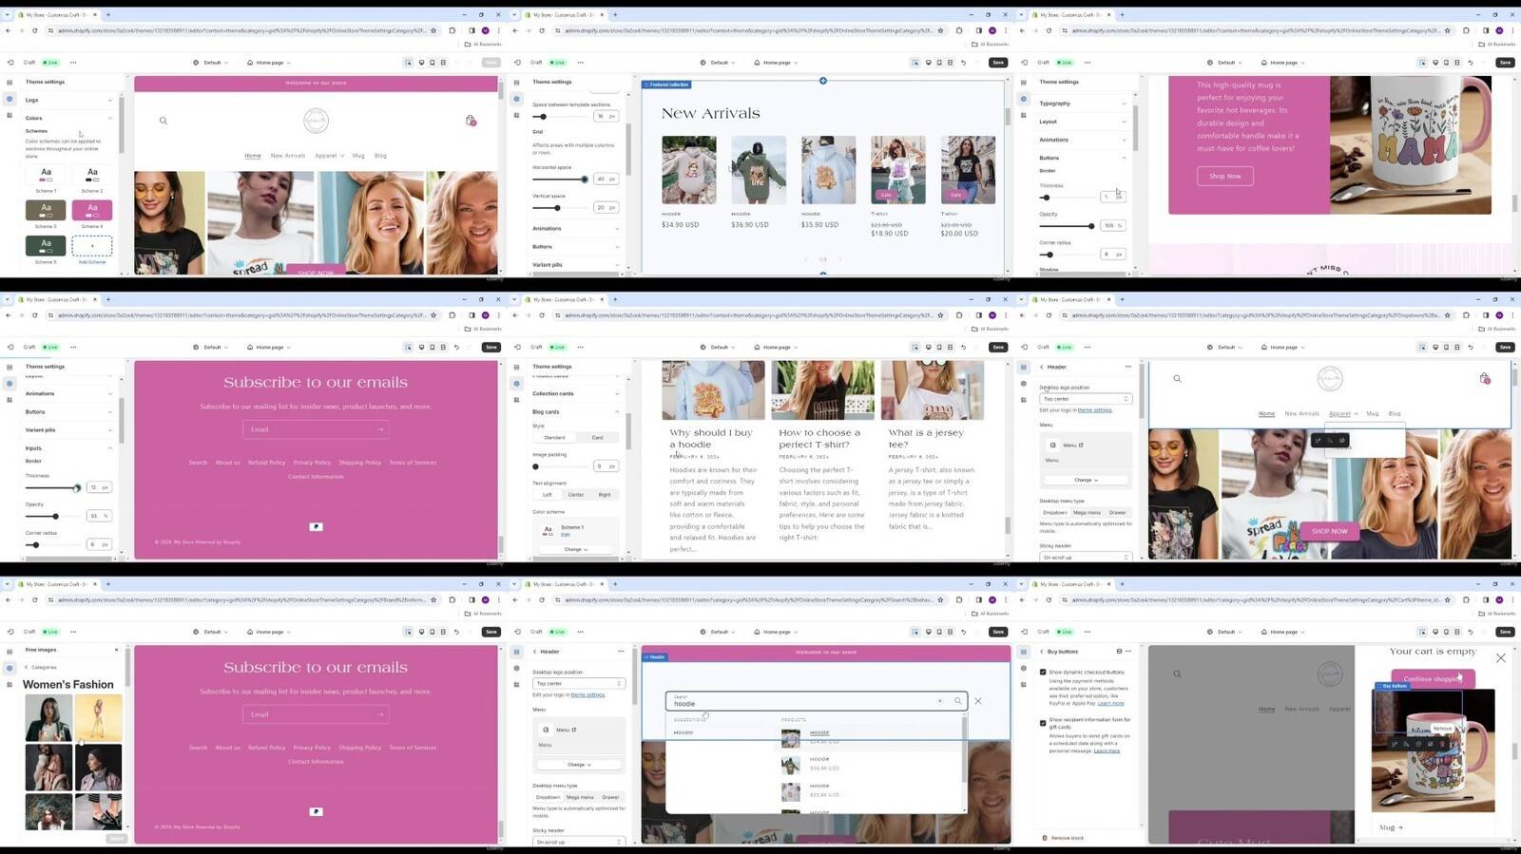This screenshot has width=1521, height=854.
Task: Click Save in New Arrivals window
Action: (x=997, y=63)
